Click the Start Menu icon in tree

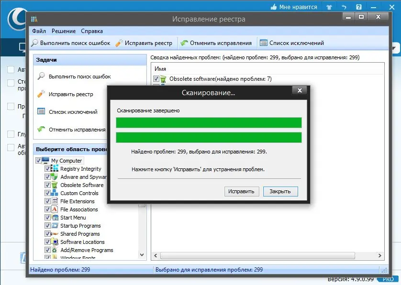[55, 217]
